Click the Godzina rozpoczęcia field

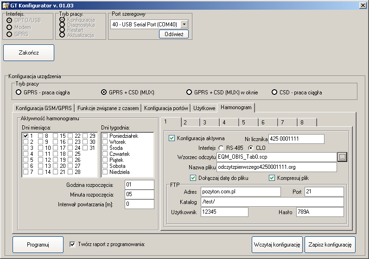pyautogui.click(x=140, y=185)
